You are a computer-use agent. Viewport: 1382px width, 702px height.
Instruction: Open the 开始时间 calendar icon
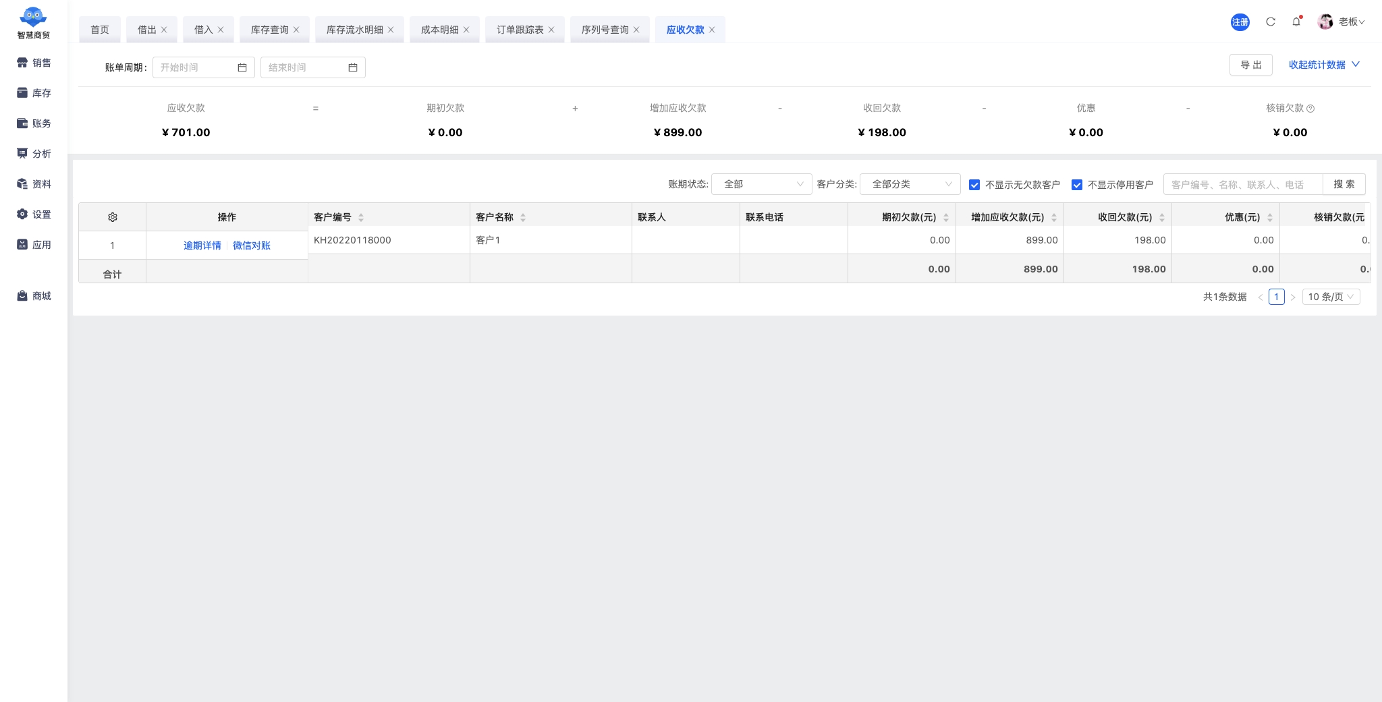pyautogui.click(x=242, y=67)
